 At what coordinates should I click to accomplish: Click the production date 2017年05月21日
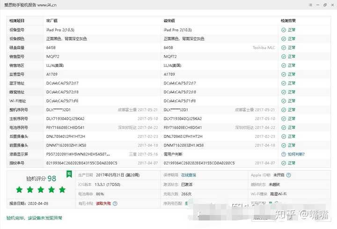[117, 175]
